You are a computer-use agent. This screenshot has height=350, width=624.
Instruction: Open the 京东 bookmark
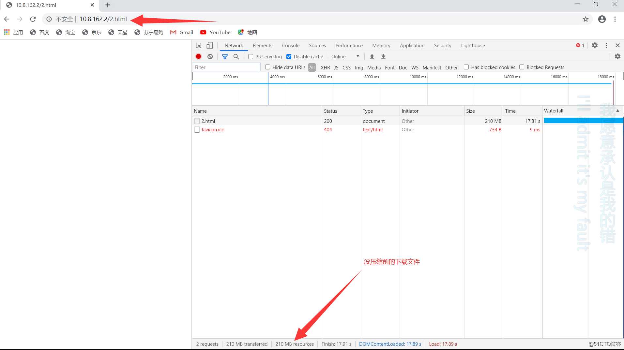pyautogui.click(x=92, y=32)
